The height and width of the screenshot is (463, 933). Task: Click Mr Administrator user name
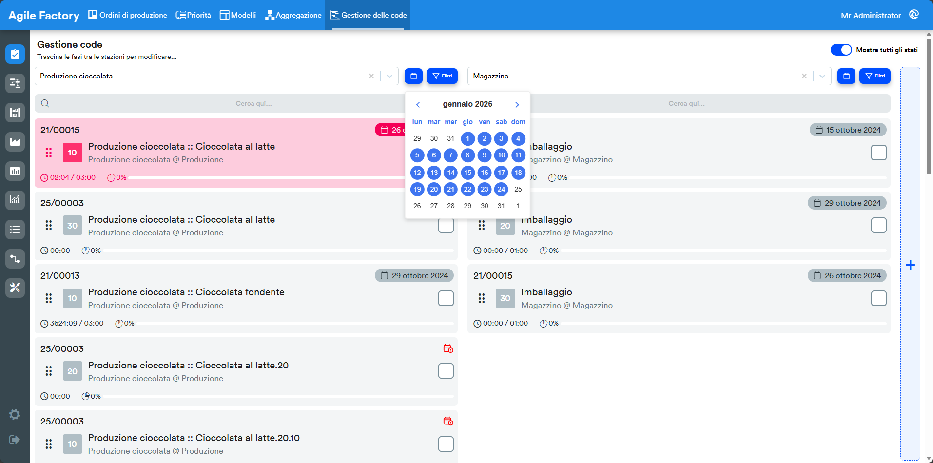pyautogui.click(x=871, y=15)
